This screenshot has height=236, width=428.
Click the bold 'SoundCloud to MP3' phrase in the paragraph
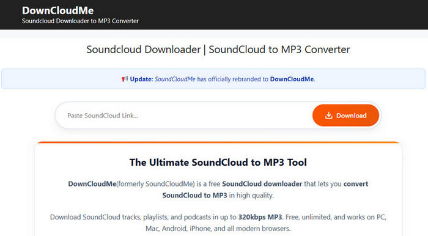tap(194, 196)
